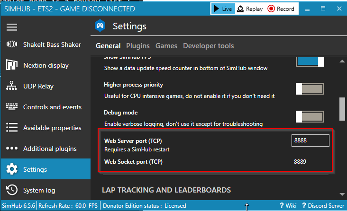Close the SimHub window

(x=339, y=9)
